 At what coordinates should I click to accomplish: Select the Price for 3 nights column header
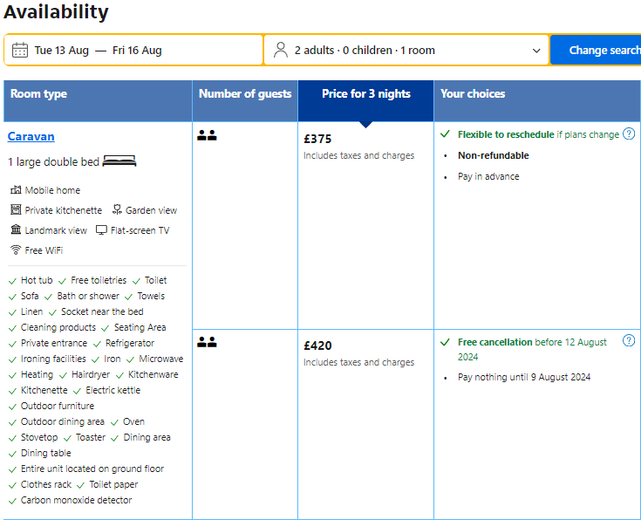365,94
